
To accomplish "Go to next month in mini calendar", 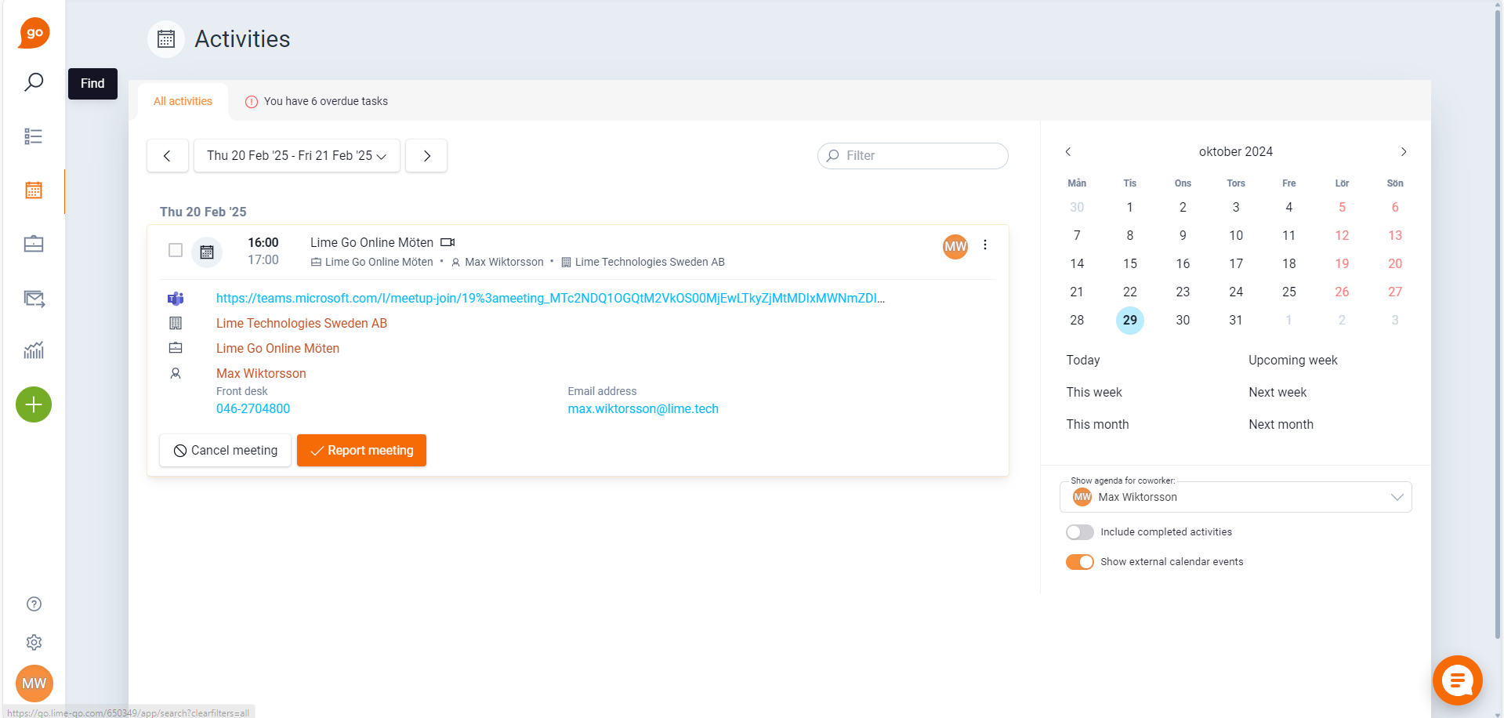I will click(x=1404, y=151).
